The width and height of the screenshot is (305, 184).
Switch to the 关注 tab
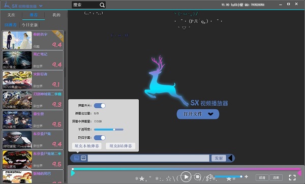tap(11, 15)
